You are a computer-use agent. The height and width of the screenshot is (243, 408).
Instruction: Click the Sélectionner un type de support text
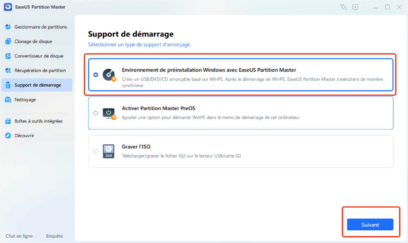pos(139,45)
